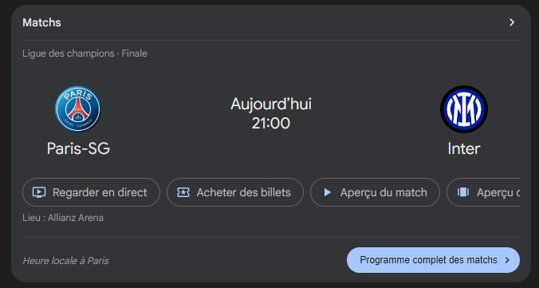
Task: Click the chevron inside Programme complet des matchs
Action: (507, 260)
